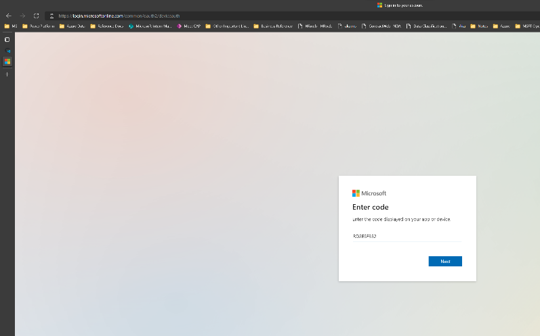This screenshot has height=336, width=540.
Task: Switch to the VS Code icon tab in sidebar
Action: 7,51
